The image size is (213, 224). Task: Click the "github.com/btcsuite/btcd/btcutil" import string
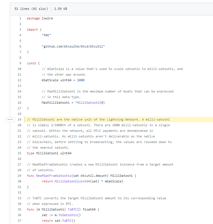click(x=73, y=46)
